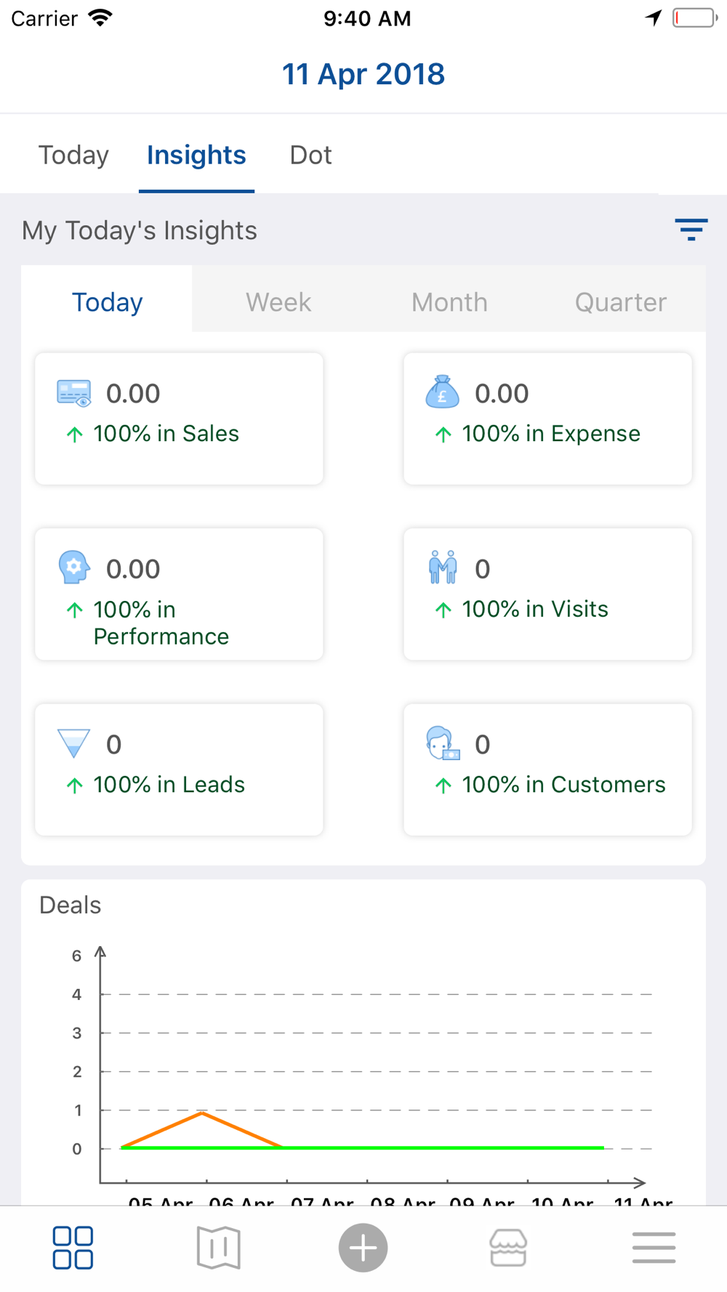The width and height of the screenshot is (727, 1292).
Task: Open the 100% in Visits card
Action: tap(547, 594)
